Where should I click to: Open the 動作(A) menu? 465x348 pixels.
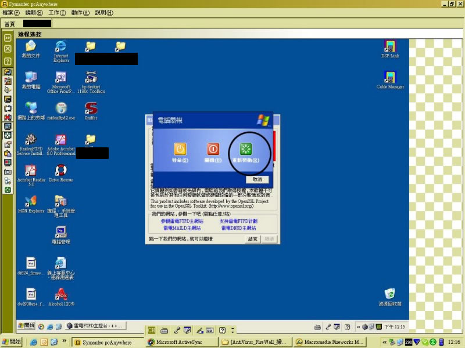tap(80, 13)
